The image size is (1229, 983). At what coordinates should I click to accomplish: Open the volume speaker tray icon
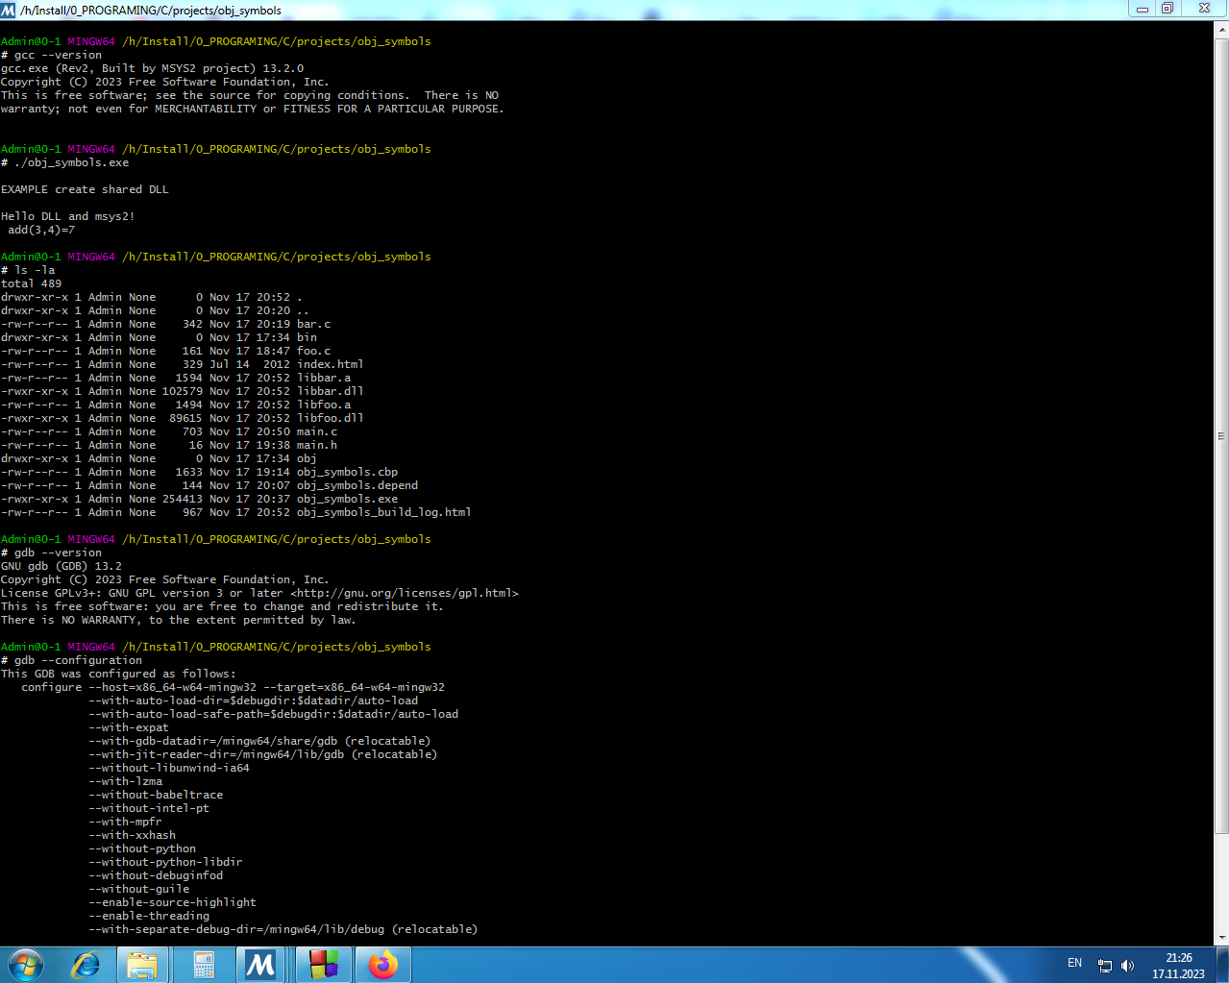click(x=1127, y=966)
